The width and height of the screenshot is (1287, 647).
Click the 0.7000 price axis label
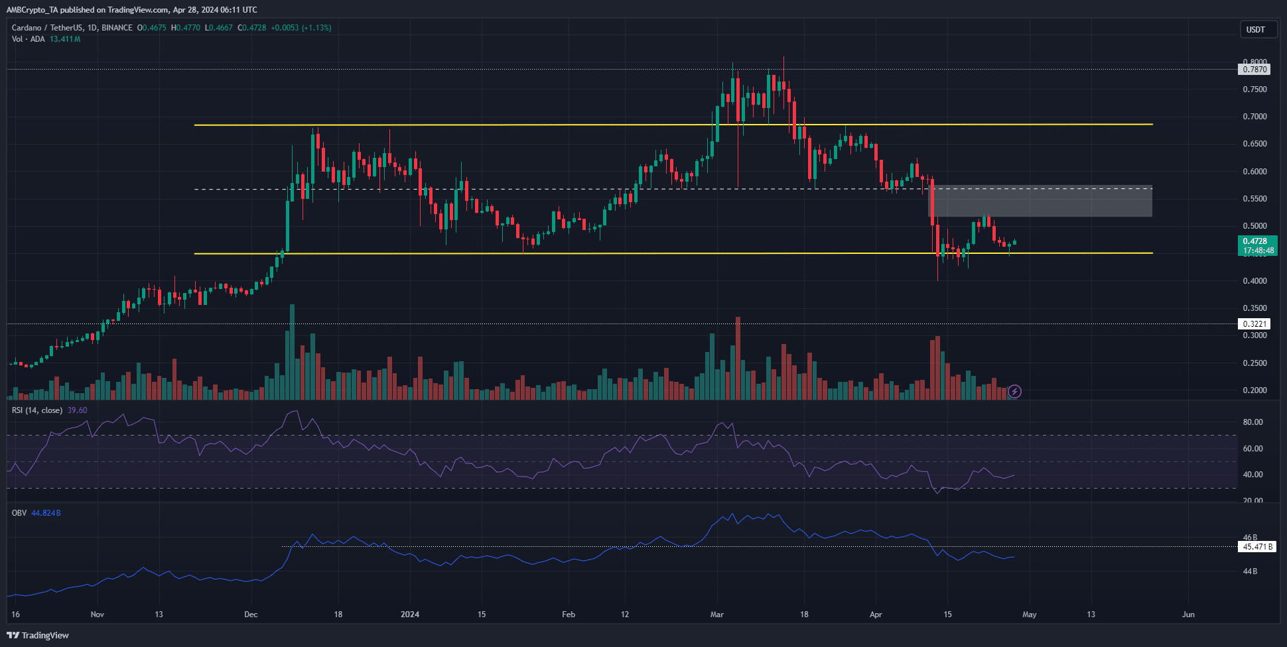pyautogui.click(x=1254, y=117)
